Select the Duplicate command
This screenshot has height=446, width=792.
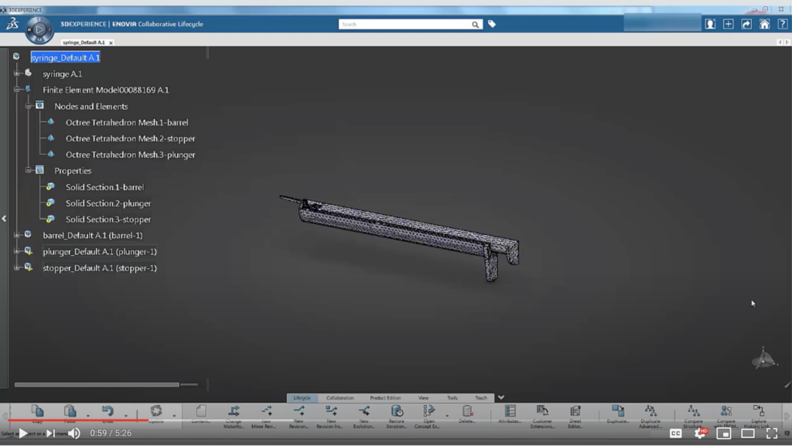pos(616,411)
